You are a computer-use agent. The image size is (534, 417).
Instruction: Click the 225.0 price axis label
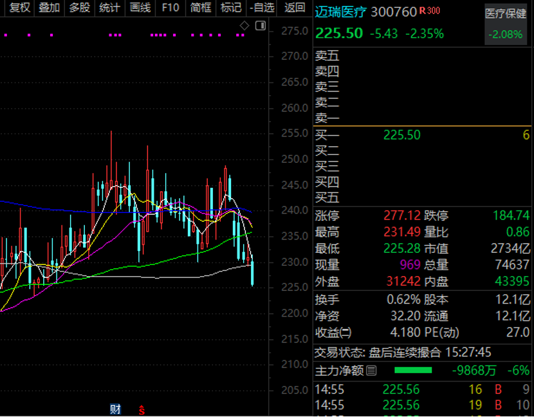coord(295,288)
